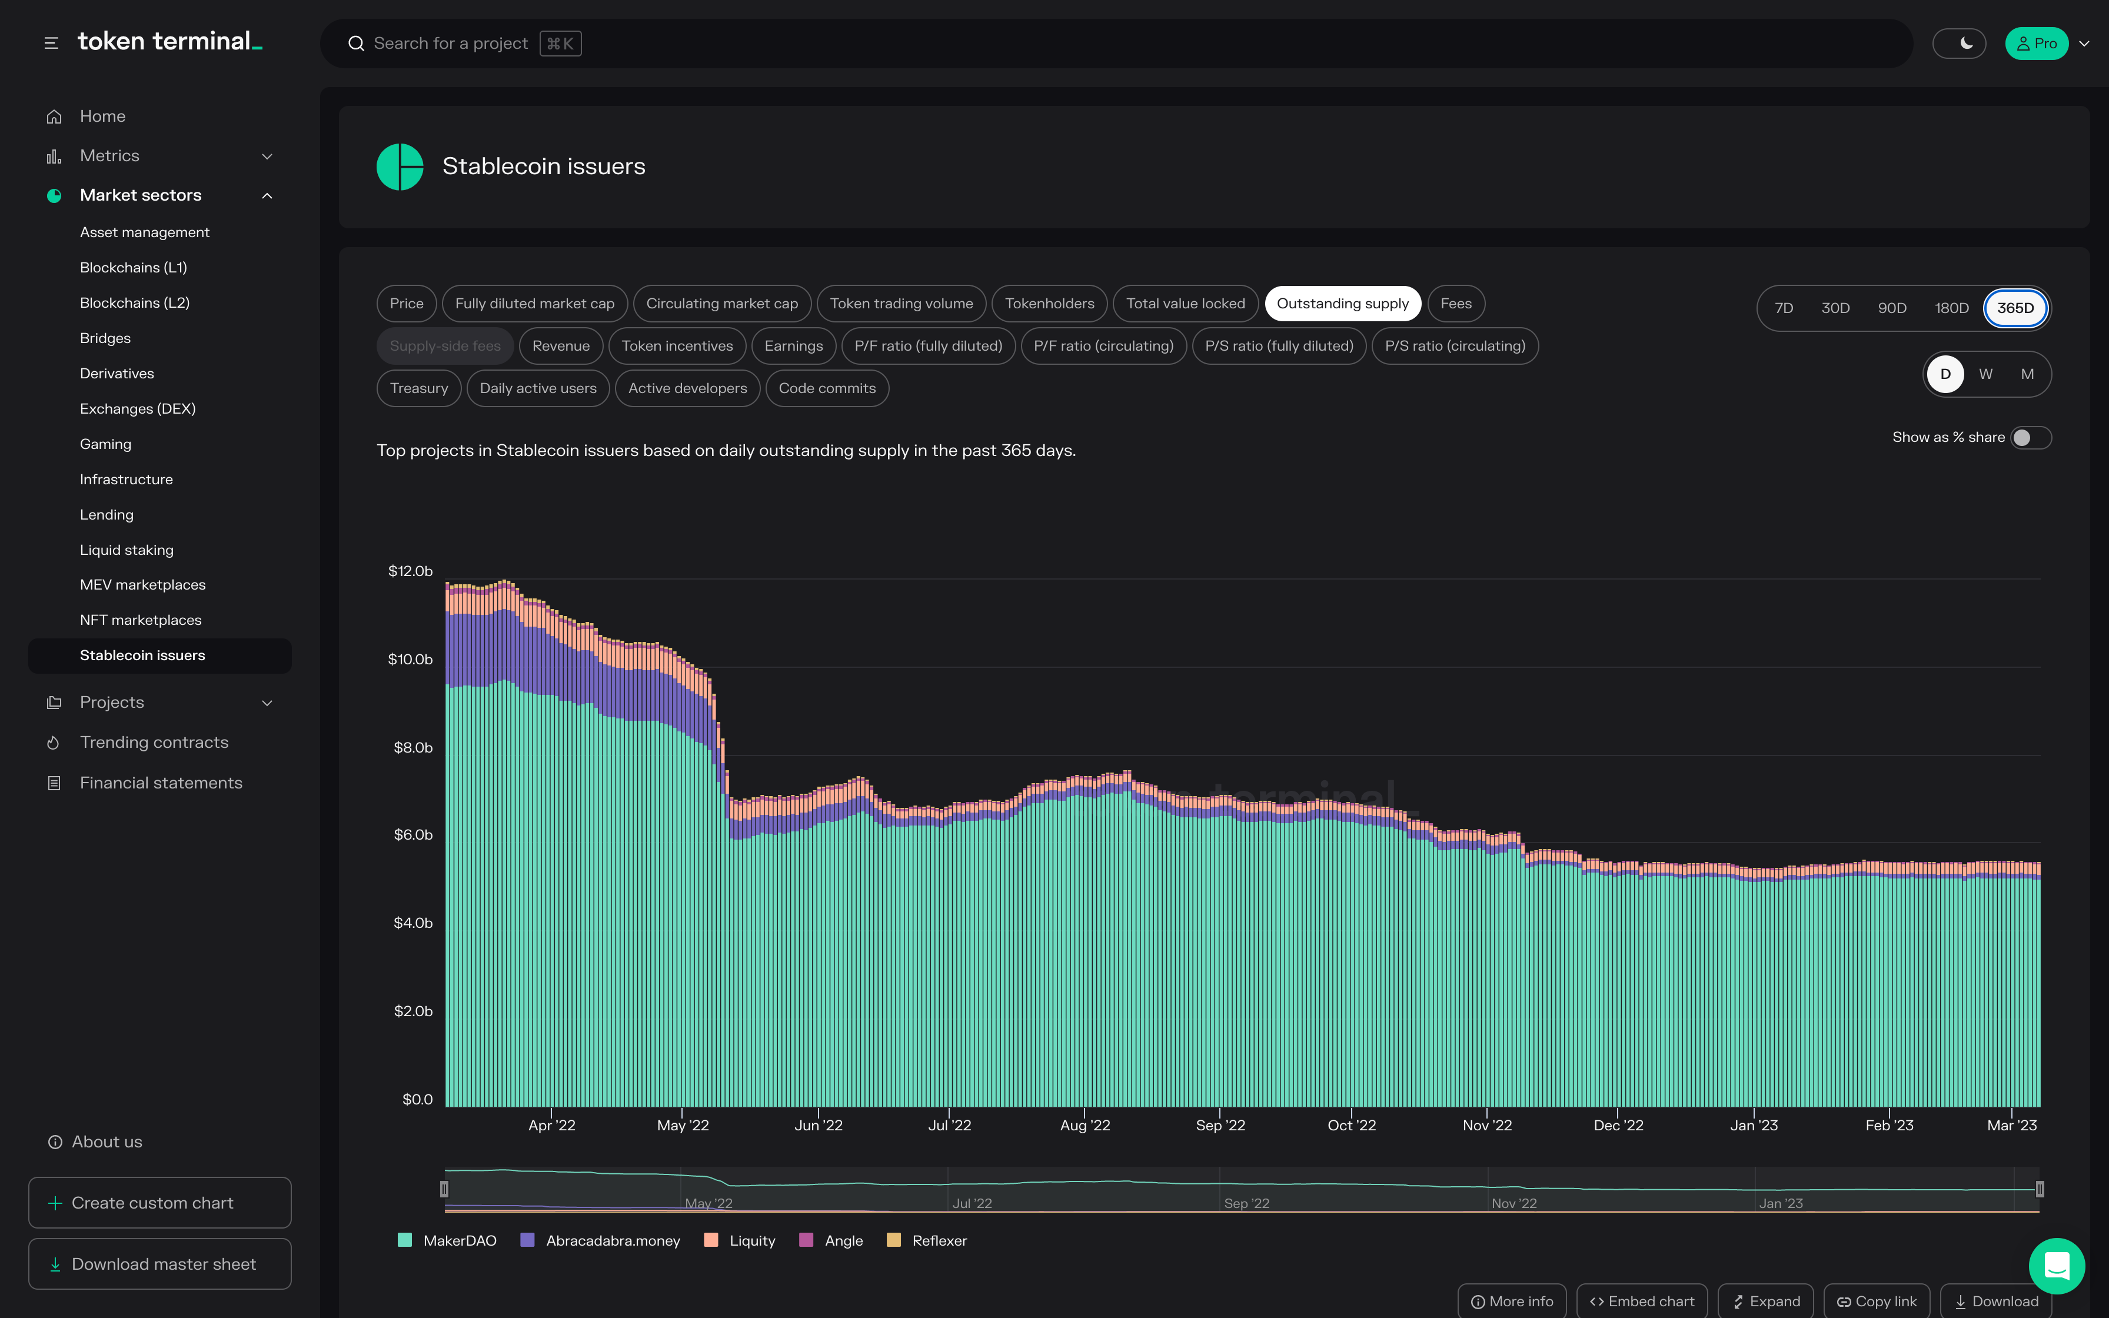Viewport: 2109px width, 1318px height.
Task: Enable Show as % share switch
Action: pyautogui.click(x=2031, y=438)
